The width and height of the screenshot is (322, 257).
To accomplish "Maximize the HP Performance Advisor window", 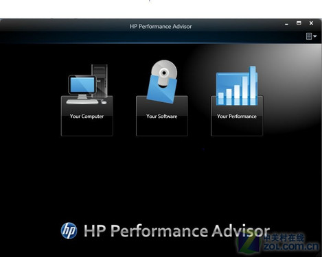I will 299,23.
